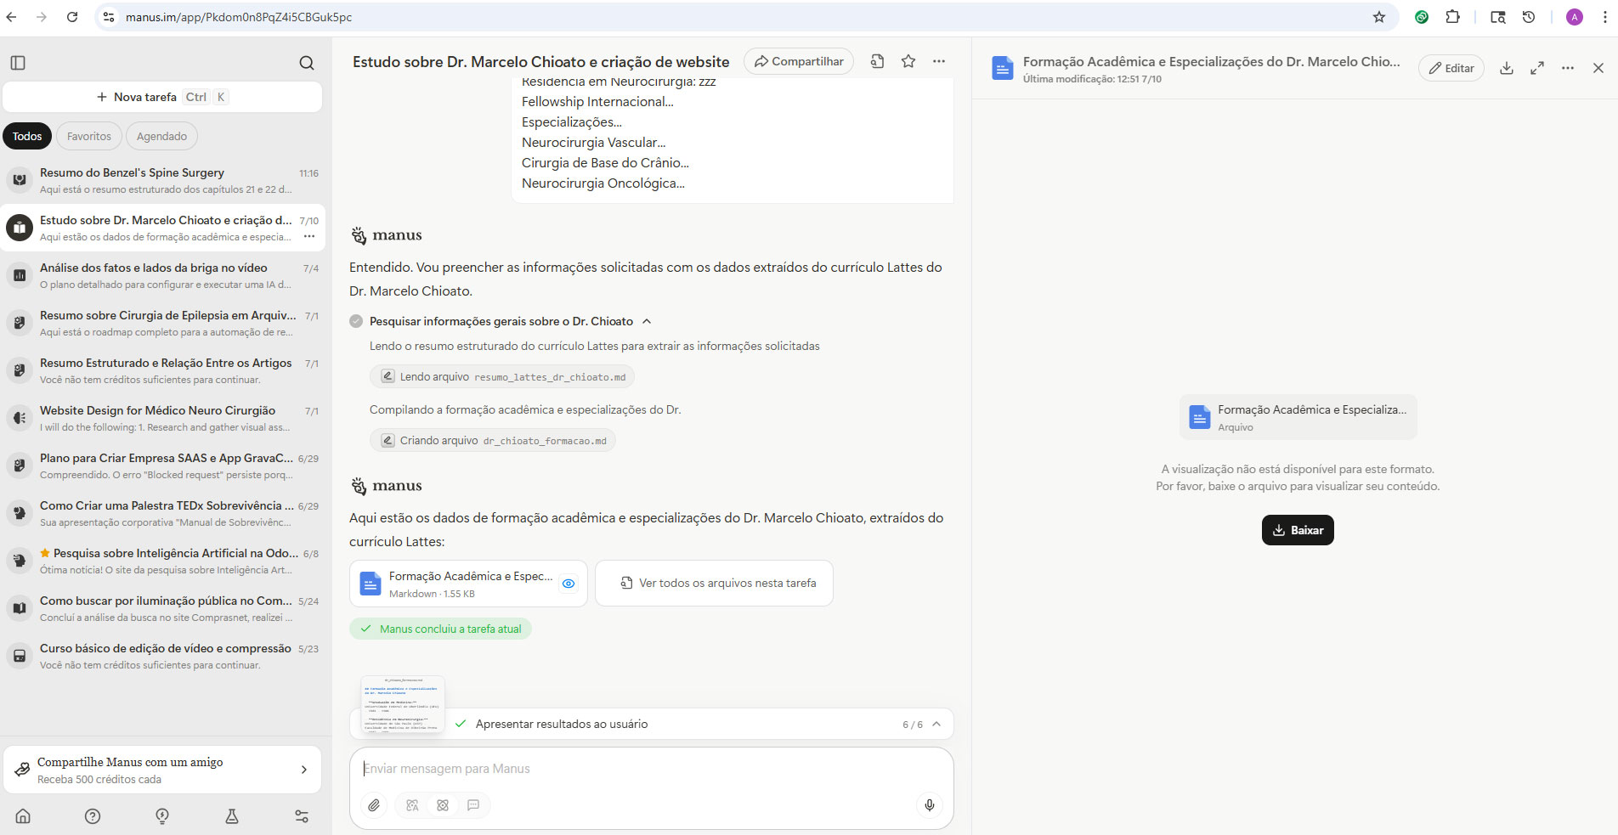Open the settings sliders icon at bottom
This screenshot has width=1618, height=835.
(302, 816)
